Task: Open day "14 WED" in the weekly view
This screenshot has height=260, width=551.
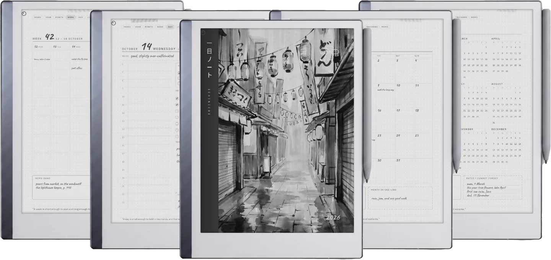Action: [76, 47]
